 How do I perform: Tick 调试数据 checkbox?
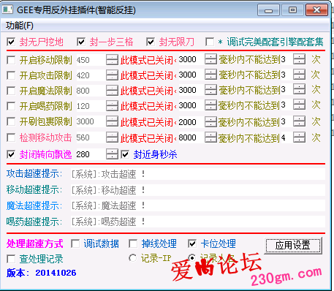(x=75, y=243)
